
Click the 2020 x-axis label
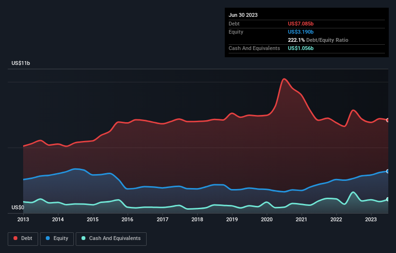point(267,219)
